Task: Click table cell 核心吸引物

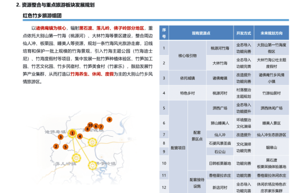Action: [187, 56]
